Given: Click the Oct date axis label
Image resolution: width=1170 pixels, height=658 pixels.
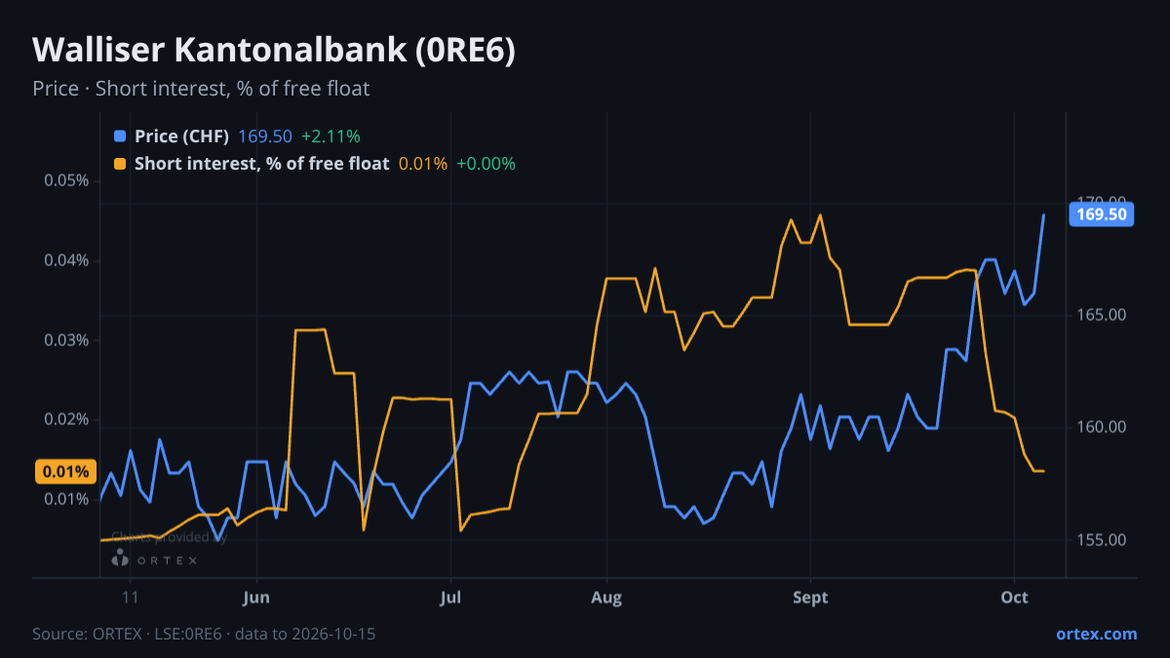Looking at the screenshot, I should tap(1015, 598).
